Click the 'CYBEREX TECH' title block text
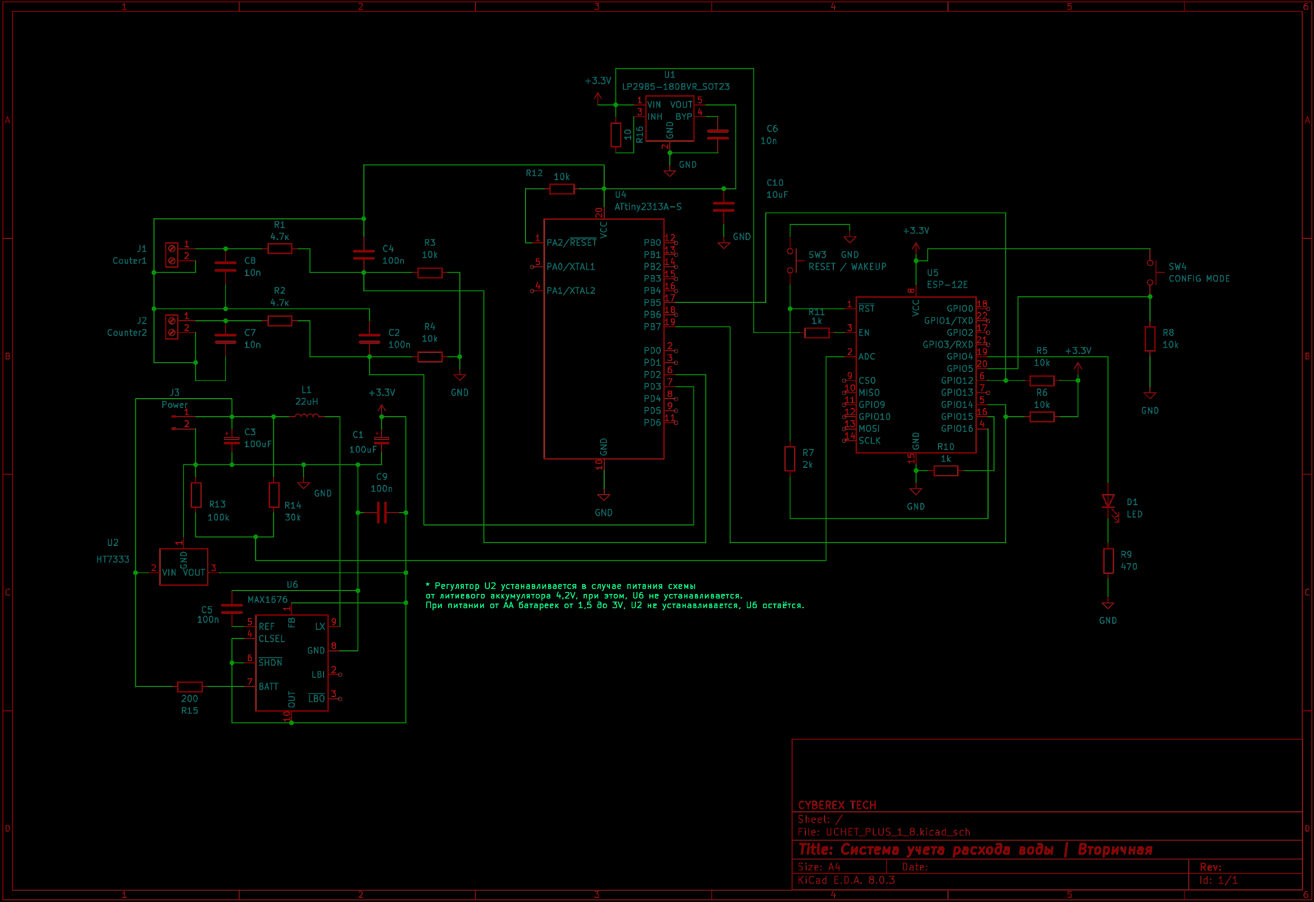The width and height of the screenshot is (1314, 902). click(837, 805)
